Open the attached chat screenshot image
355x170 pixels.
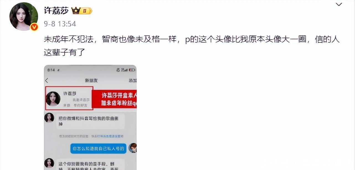[90, 117]
